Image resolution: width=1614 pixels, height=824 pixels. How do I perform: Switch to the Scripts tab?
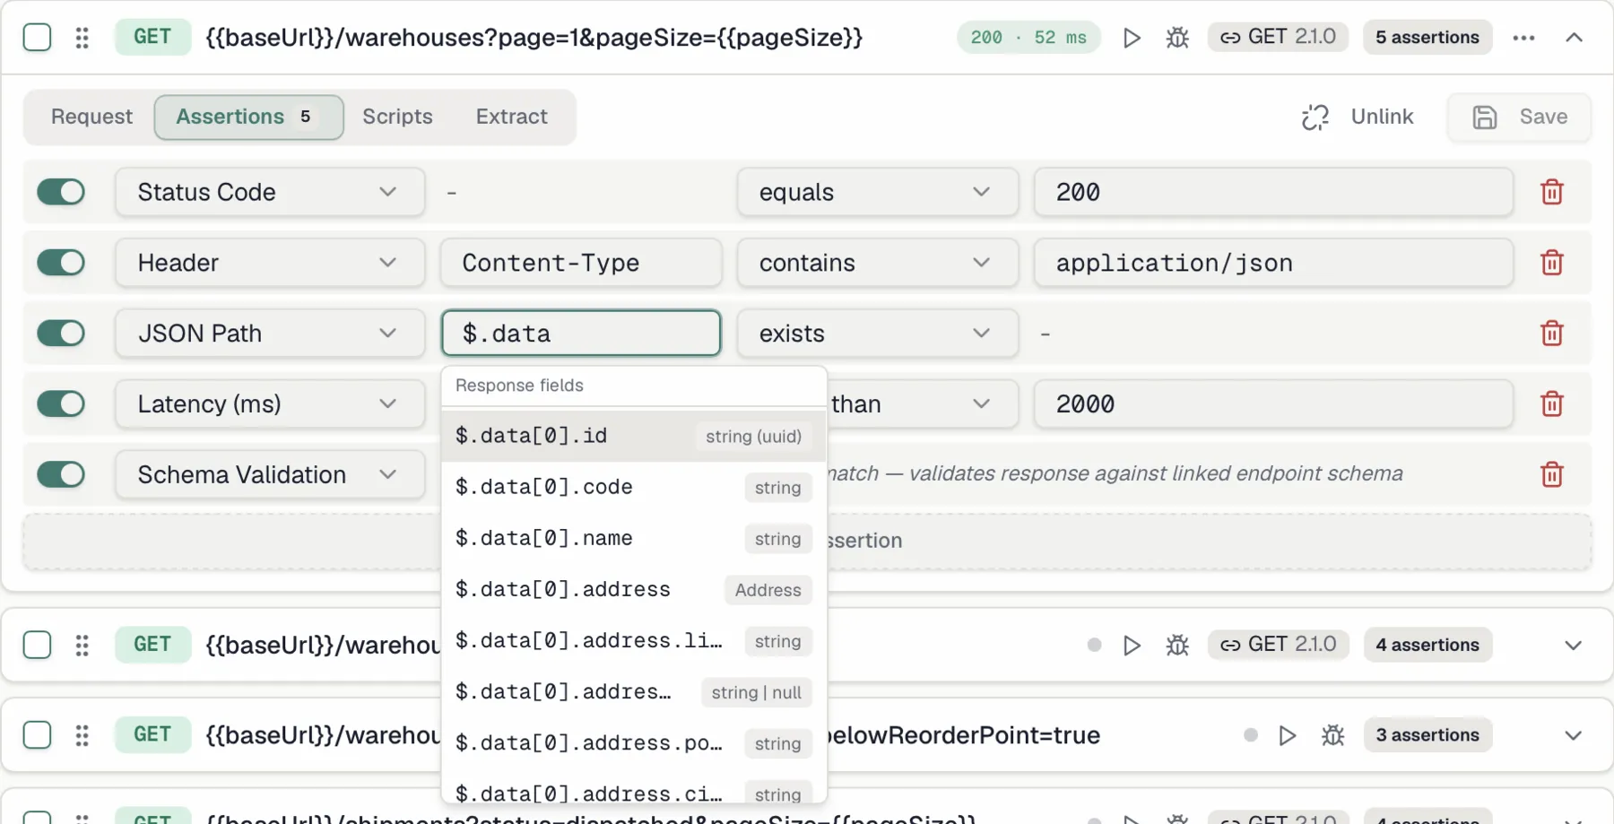pyautogui.click(x=397, y=117)
